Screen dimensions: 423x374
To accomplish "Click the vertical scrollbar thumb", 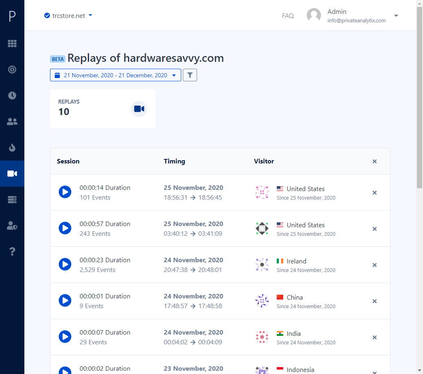I will click(x=419, y=97).
